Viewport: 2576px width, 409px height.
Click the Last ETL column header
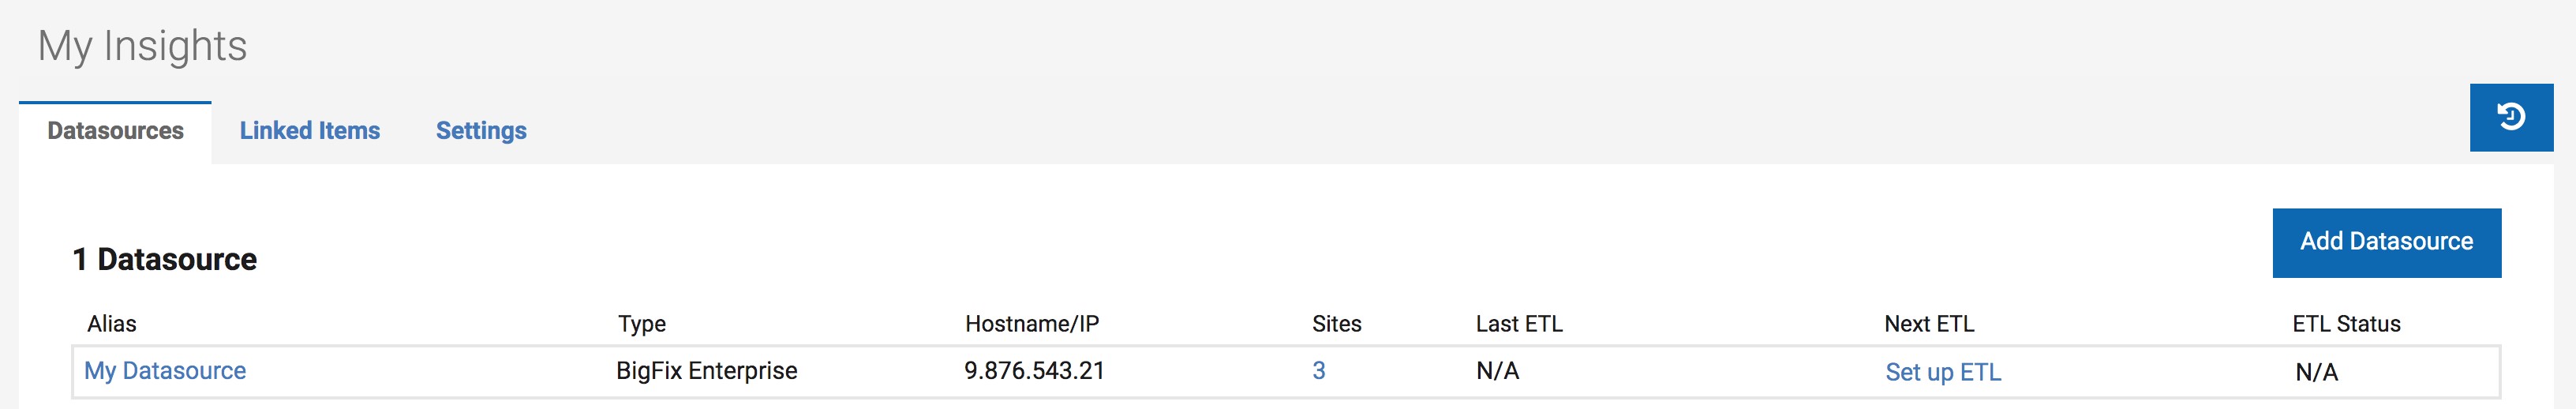pyautogui.click(x=1518, y=324)
